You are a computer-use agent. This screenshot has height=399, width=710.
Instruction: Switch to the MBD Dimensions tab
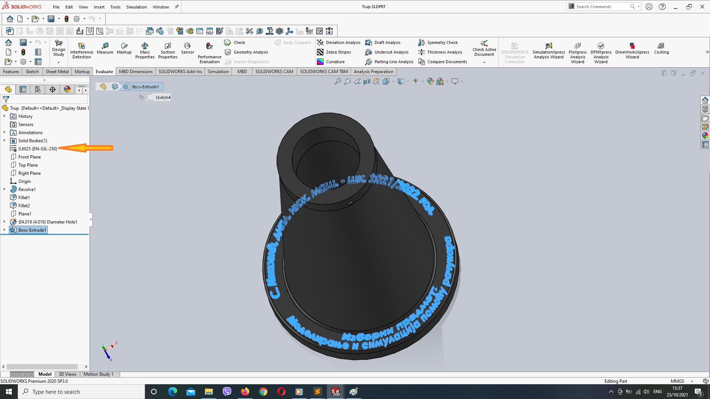pyautogui.click(x=136, y=71)
